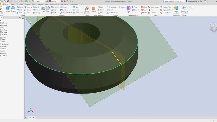The width and height of the screenshot is (217, 122).
Task: Expand the Modify panel options
Action: [x=62, y=15]
